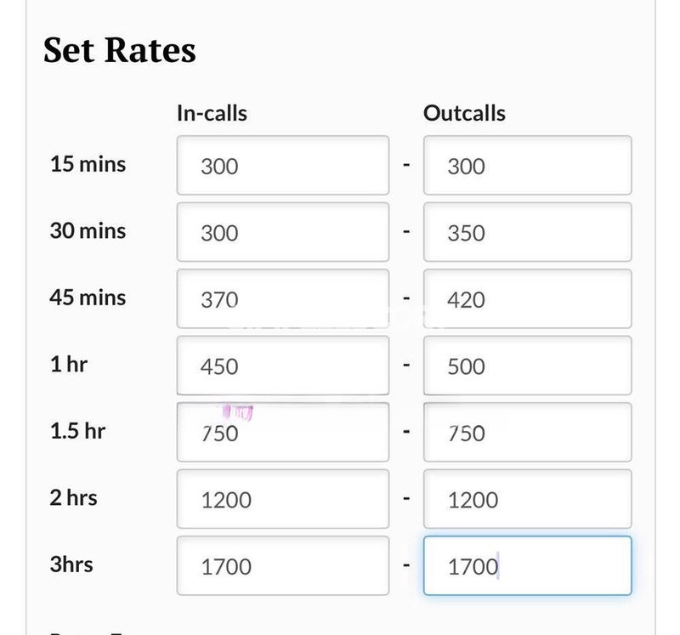The width and height of the screenshot is (680, 635).
Task: Edit the 1.5 hr Outcalls rate field
Action: pos(527,432)
